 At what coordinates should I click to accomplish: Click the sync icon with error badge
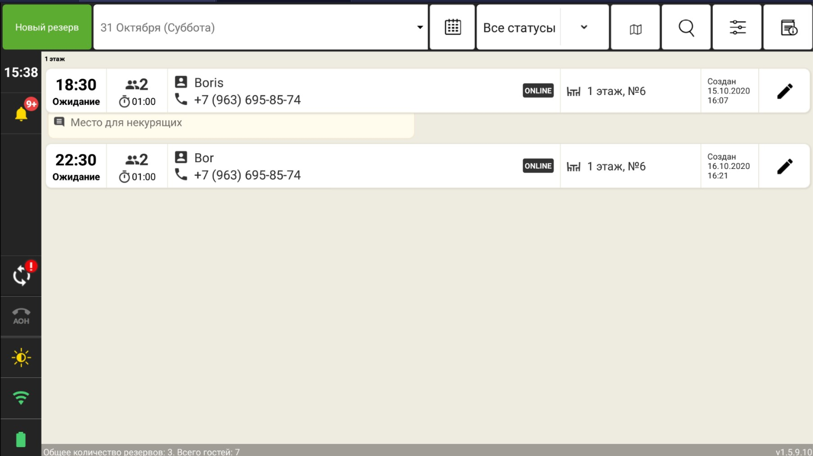[21, 275]
